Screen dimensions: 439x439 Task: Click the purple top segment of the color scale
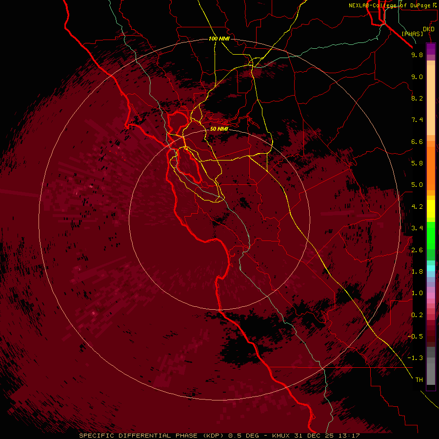coord(431,49)
